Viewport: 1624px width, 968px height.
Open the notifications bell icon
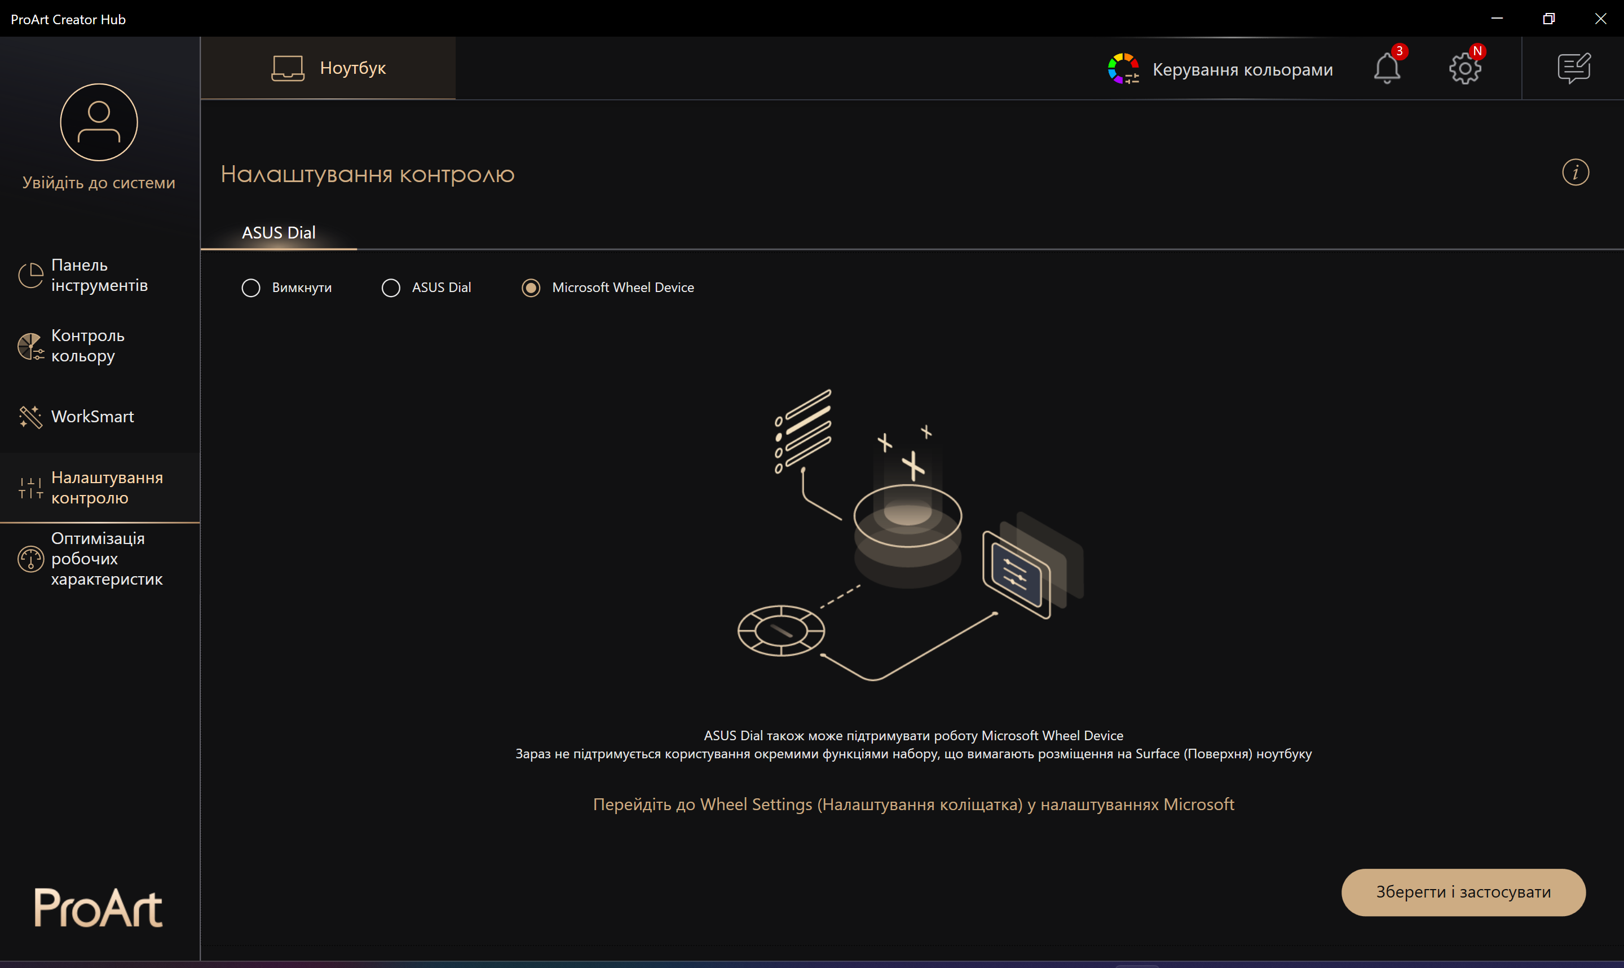pyautogui.click(x=1387, y=68)
